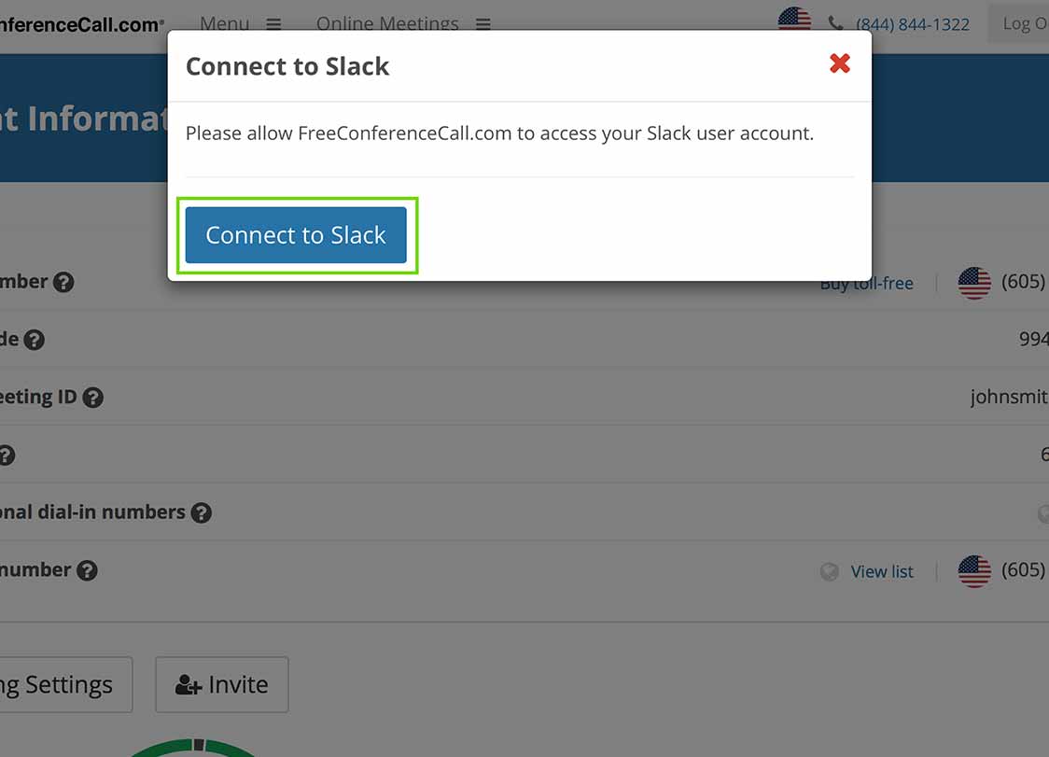Screen dimensions: 1049x757
Task: Open the Menu hamburger dropdown
Action: [x=273, y=23]
